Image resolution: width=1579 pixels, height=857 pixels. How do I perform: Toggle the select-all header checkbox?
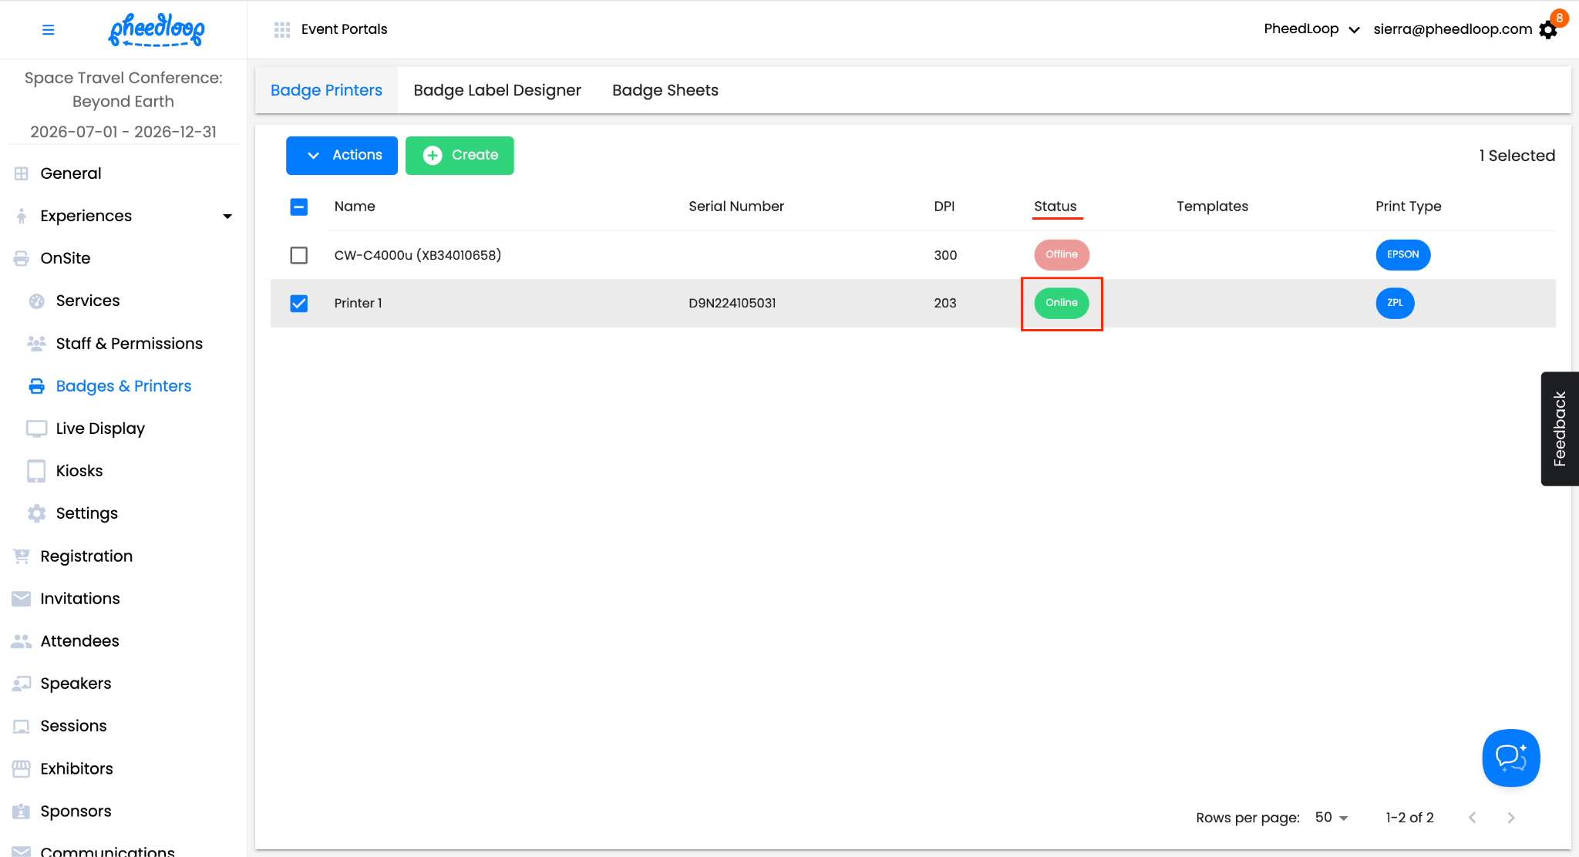pyautogui.click(x=299, y=207)
